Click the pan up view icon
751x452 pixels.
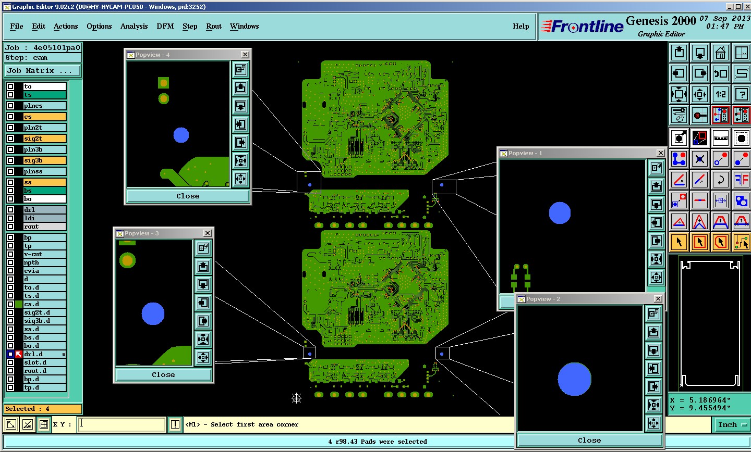click(x=679, y=52)
